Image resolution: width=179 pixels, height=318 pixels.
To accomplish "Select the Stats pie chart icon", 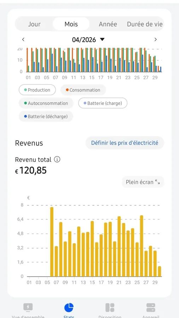I will tap(69, 308).
